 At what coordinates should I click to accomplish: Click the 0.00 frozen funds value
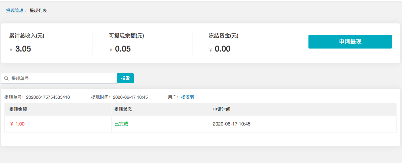[x=223, y=49]
